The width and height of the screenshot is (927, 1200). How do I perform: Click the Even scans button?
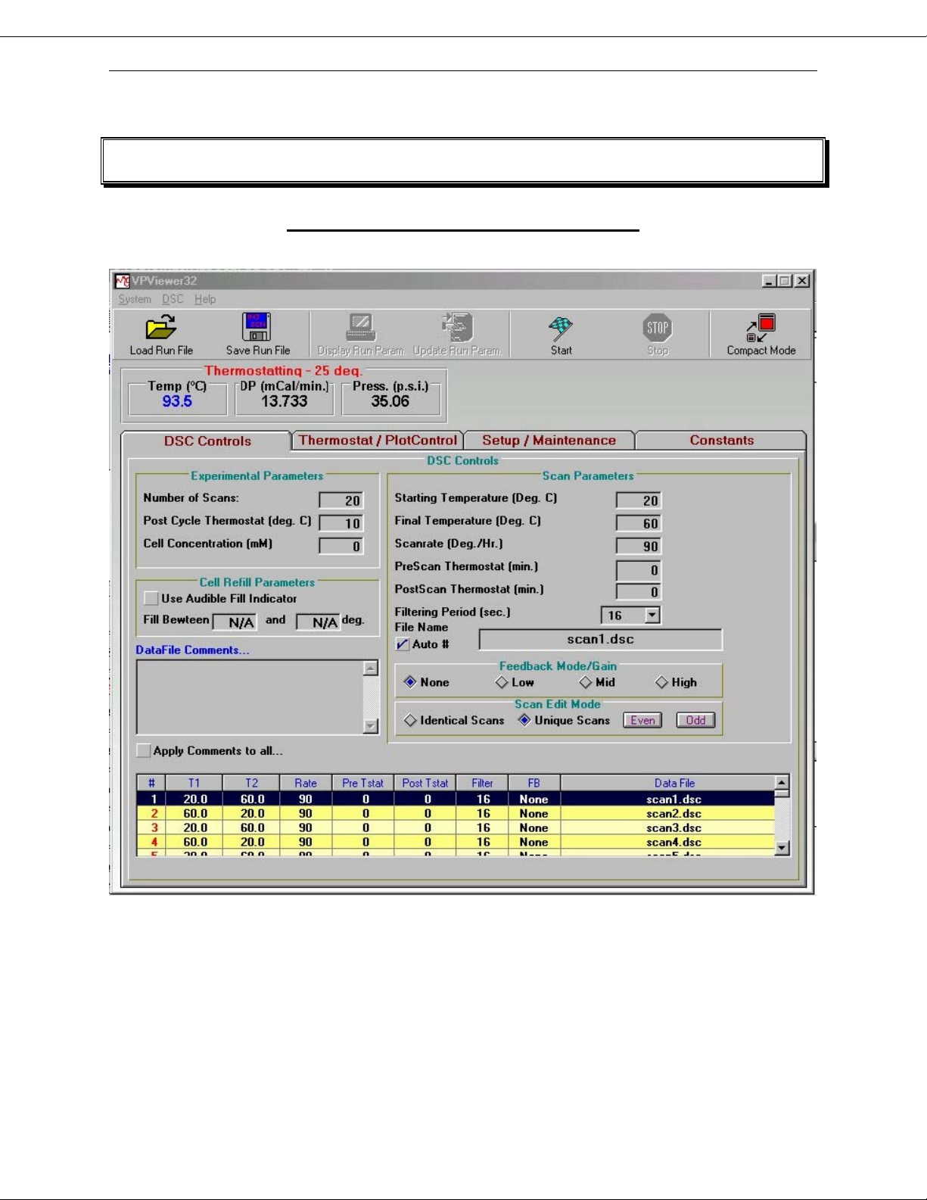point(642,720)
